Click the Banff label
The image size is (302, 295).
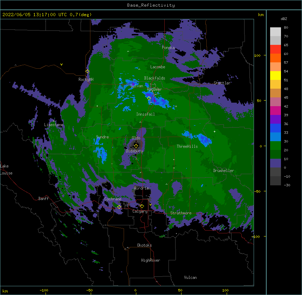click(43, 199)
